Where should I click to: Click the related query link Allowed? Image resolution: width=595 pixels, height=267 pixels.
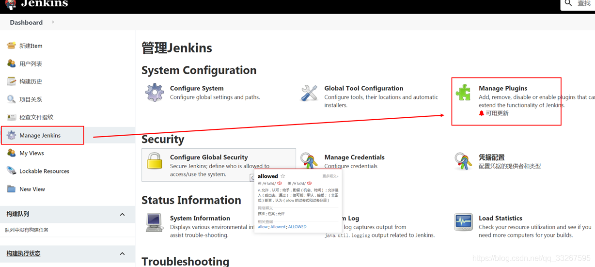[x=278, y=227]
